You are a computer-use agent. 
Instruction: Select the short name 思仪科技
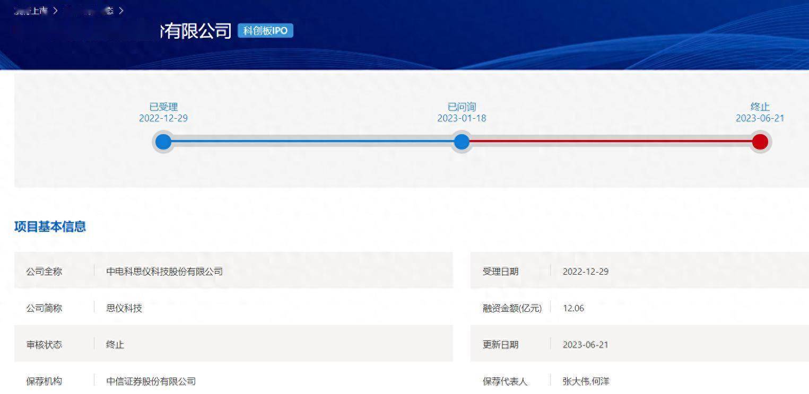point(124,308)
